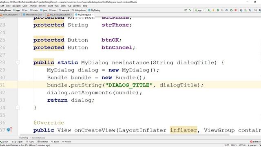This screenshot has height=147, width=261.
Task: Open the app run configuration dropdown
Action: point(199,10)
